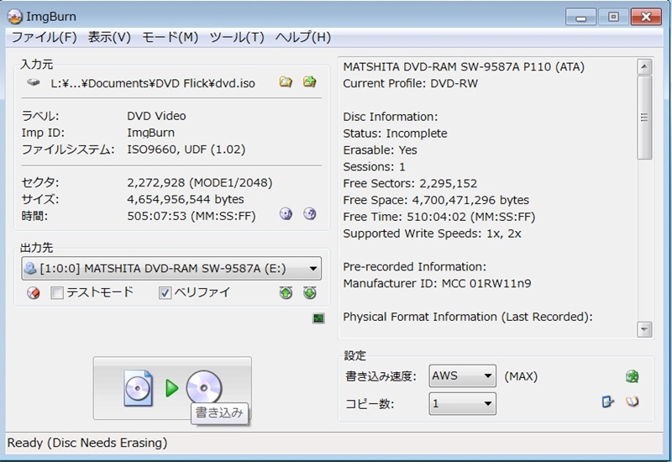Click the time value 505:07:53 (MM:SS:FF)
Viewport: 672px width, 462px height.
point(192,216)
